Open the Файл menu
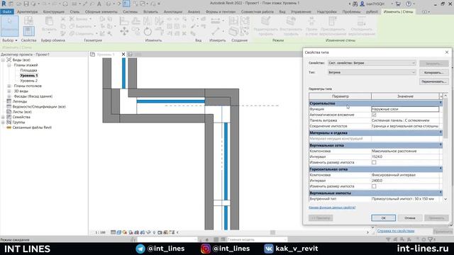 (7, 12)
